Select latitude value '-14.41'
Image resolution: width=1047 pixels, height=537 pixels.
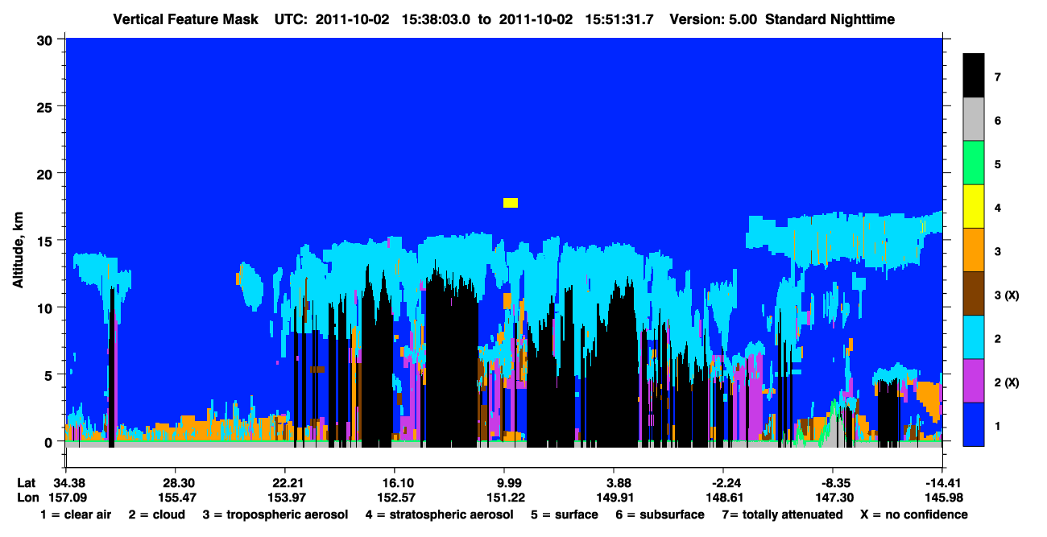click(x=942, y=483)
